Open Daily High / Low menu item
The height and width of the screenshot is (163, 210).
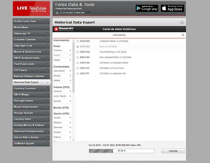click(31, 46)
